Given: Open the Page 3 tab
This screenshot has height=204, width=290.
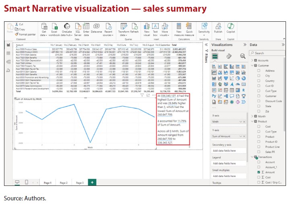Looking at the screenshot, I should [80, 183].
